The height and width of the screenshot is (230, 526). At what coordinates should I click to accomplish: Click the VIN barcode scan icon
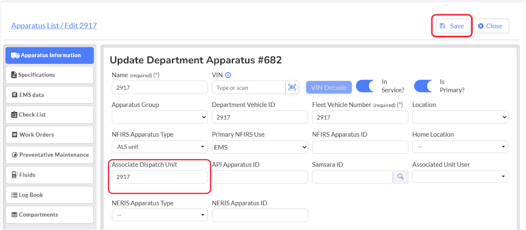pyautogui.click(x=292, y=87)
